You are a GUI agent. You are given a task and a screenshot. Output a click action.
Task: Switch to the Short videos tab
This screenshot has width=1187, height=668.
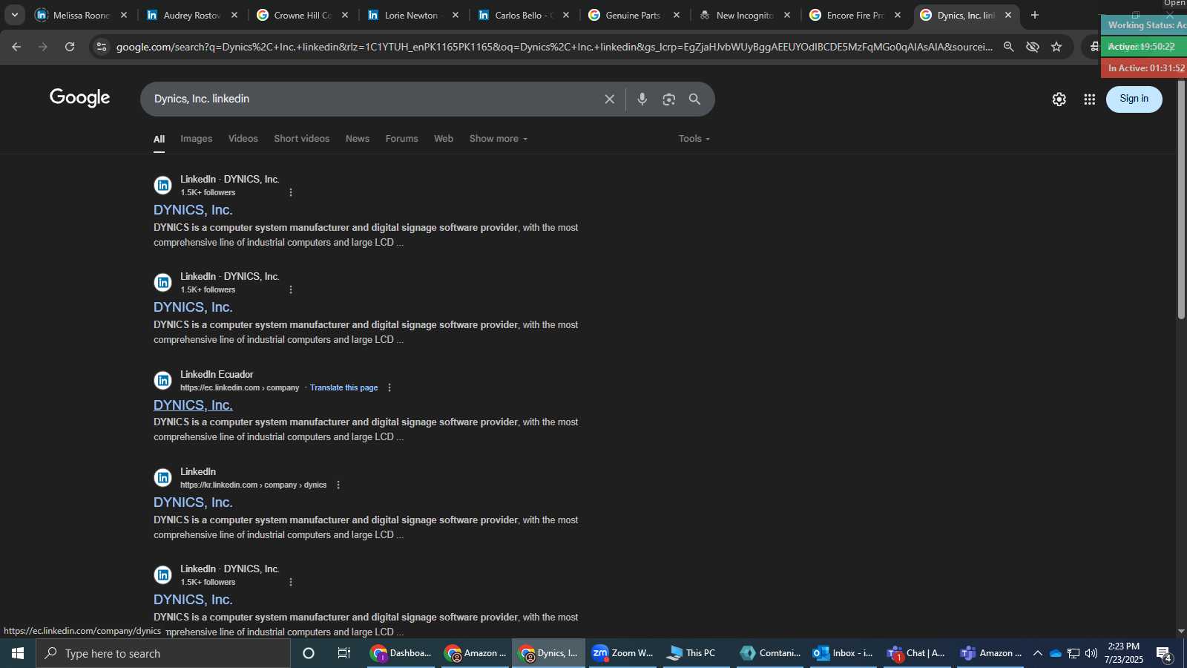(301, 139)
